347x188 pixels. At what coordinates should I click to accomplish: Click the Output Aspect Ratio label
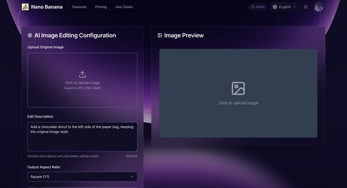(x=44, y=167)
